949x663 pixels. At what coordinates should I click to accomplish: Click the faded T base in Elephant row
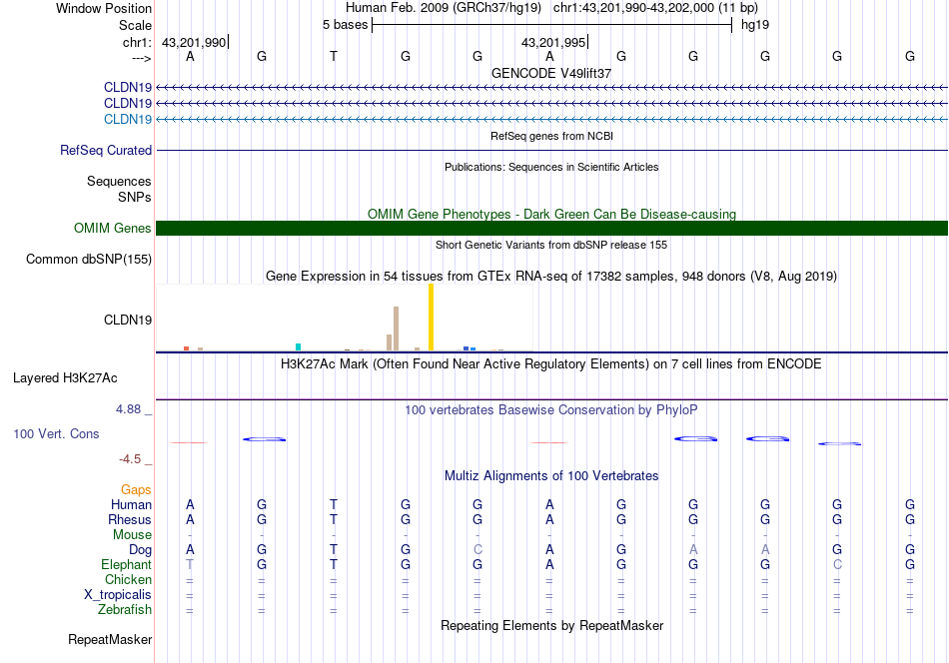click(190, 564)
